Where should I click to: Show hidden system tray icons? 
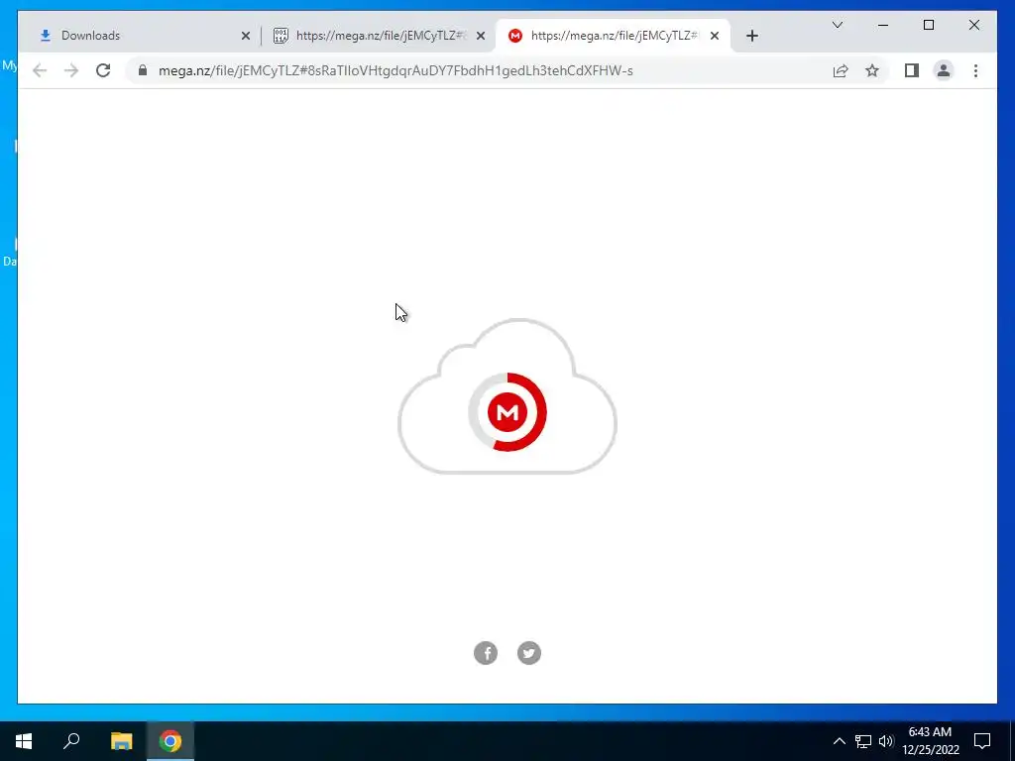(x=839, y=741)
